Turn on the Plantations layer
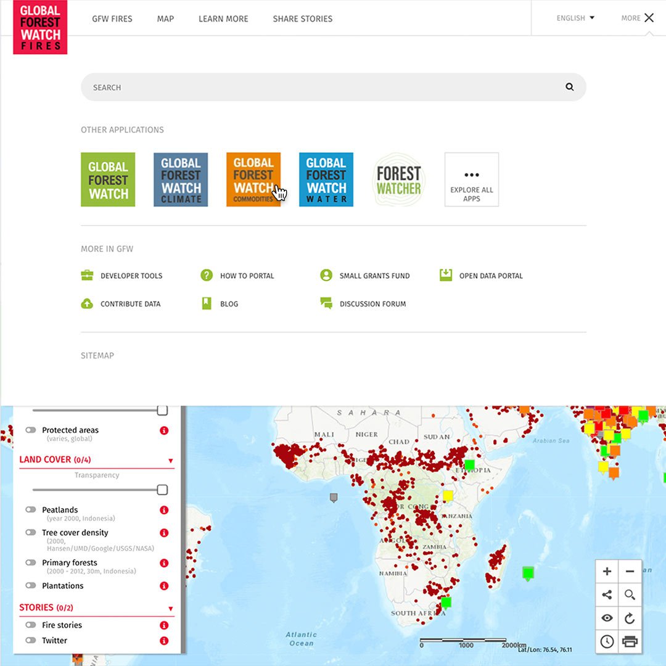Image resolution: width=666 pixels, height=666 pixels. point(31,585)
